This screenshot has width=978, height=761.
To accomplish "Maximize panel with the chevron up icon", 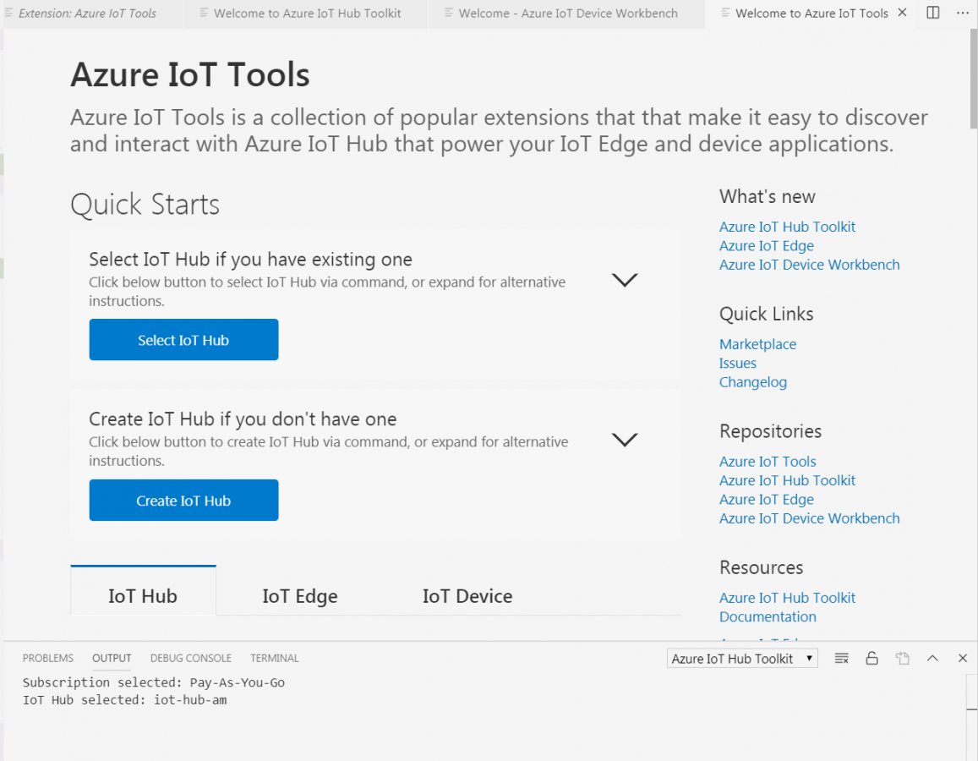I will 932,658.
